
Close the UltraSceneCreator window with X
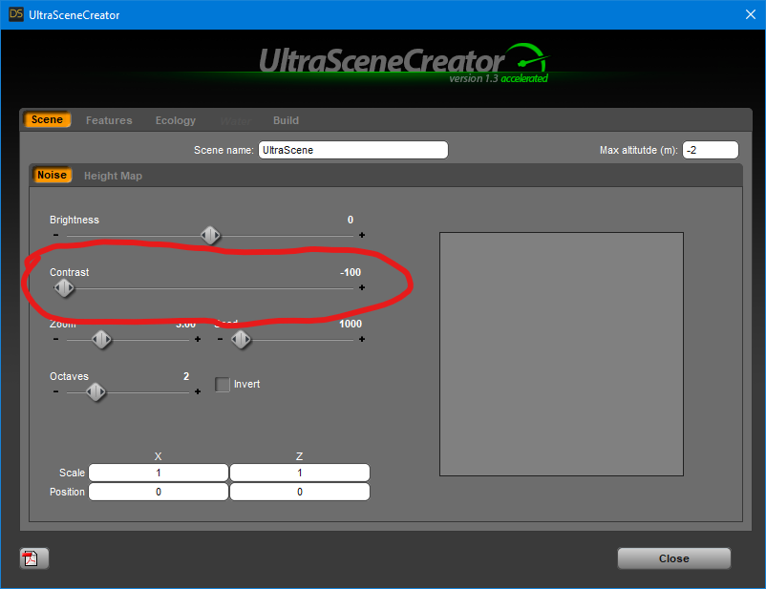[751, 14]
